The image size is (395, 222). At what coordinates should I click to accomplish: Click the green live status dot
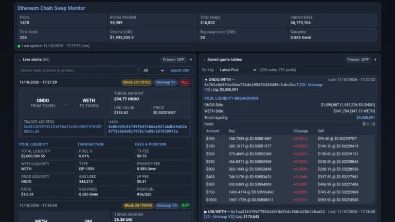(19, 46)
